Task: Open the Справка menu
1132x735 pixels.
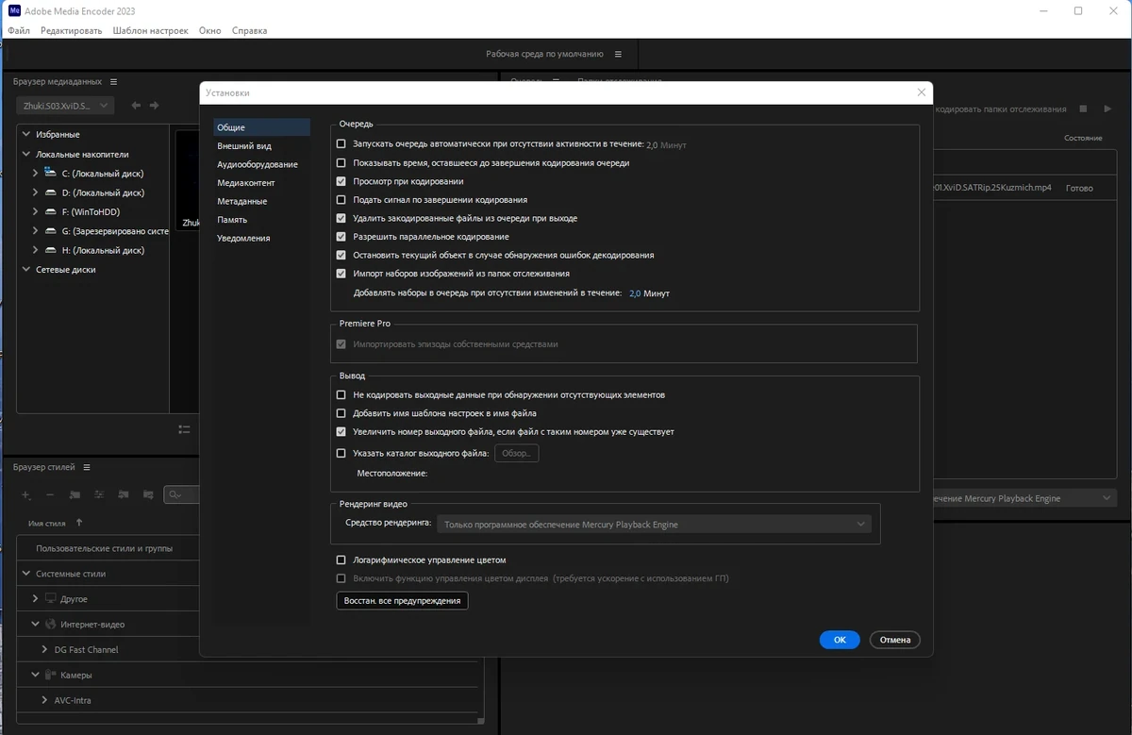Action: click(x=249, y=30)
